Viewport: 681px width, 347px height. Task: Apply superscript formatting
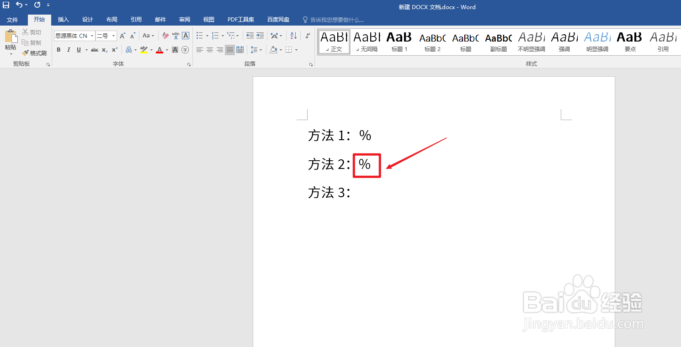[x=114, y=50]
